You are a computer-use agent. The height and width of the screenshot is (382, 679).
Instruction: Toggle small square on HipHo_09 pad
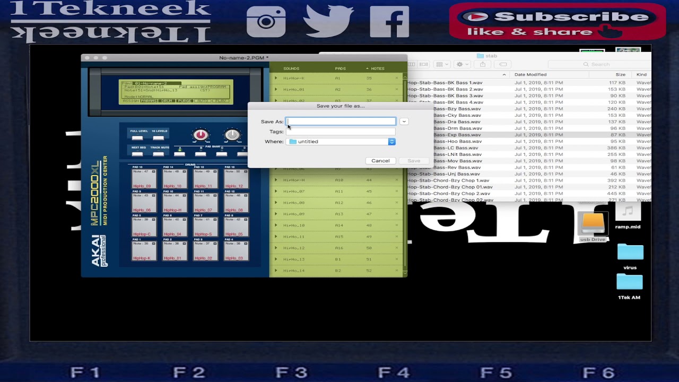click(154, 172)
